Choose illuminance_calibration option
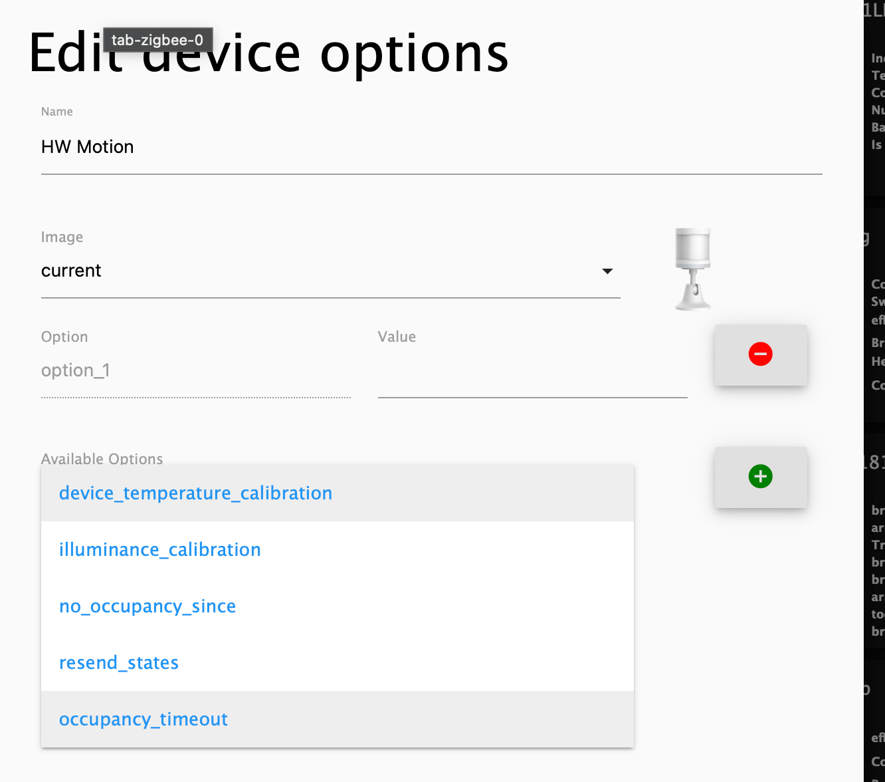 point(159,550)
